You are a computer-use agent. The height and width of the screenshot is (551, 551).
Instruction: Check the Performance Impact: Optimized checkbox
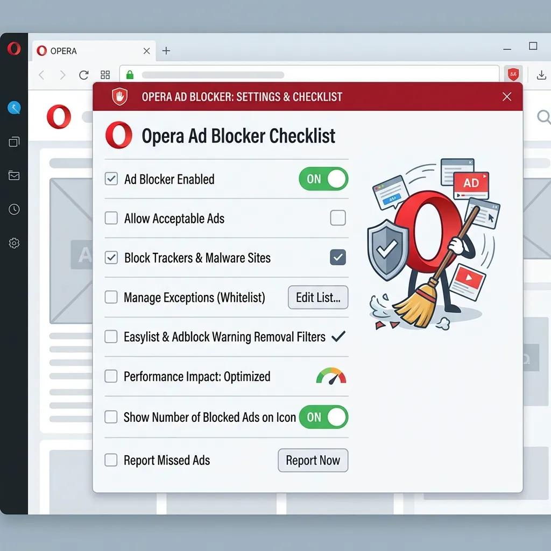[x=111, y=376]
